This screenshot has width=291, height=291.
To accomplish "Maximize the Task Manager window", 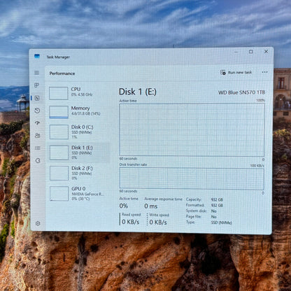I will point(251,52).
